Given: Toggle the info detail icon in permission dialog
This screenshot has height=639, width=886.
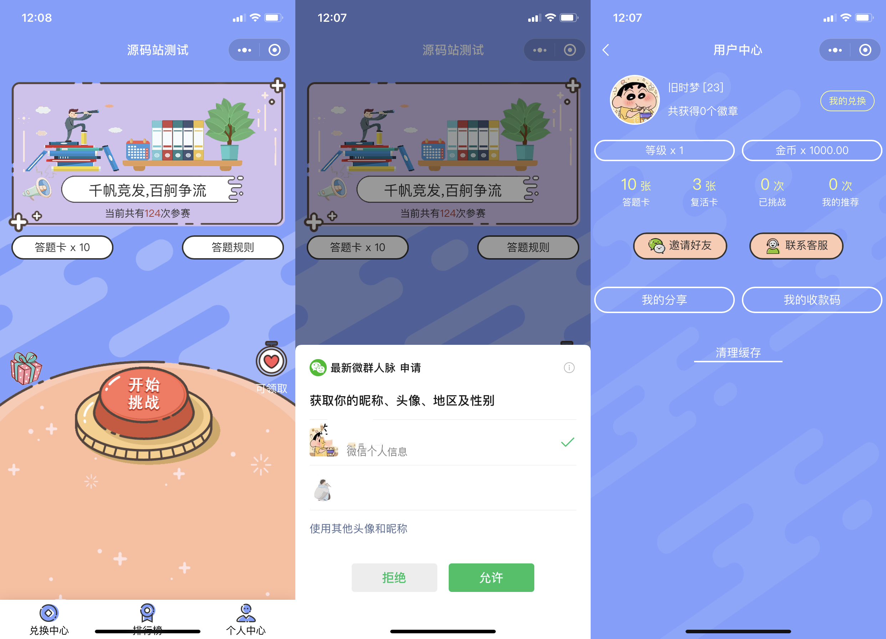Looking at the screenshot, I should point(568,367).
